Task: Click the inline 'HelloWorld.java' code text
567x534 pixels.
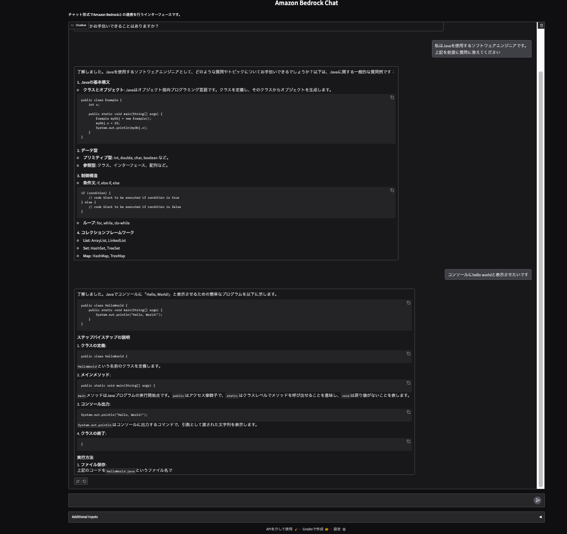Action: coord(120,471)
